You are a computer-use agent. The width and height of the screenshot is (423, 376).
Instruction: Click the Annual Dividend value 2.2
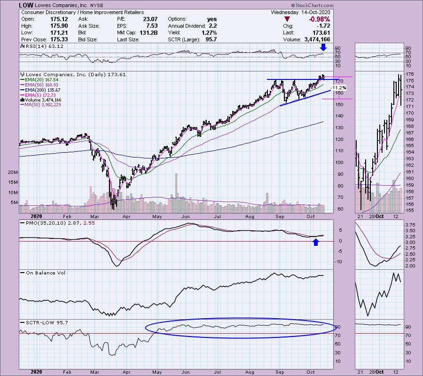(212, 26)
